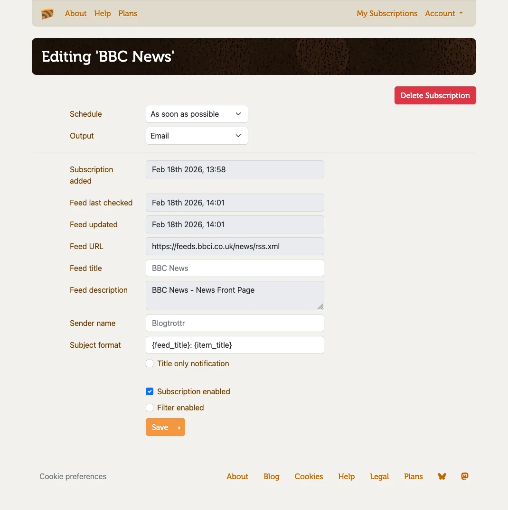Select Help in the top navigation

(103, 13)
